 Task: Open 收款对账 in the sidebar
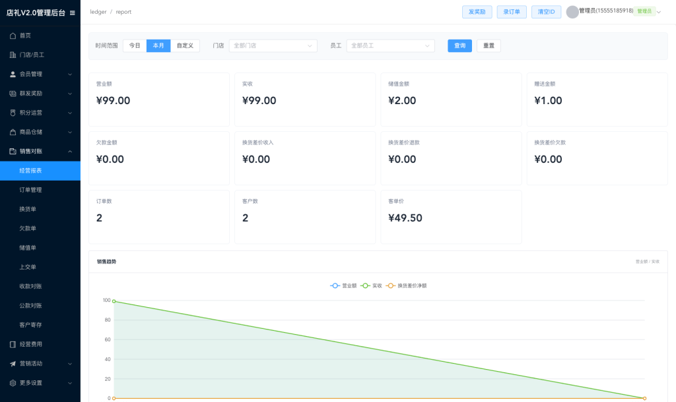40,286
